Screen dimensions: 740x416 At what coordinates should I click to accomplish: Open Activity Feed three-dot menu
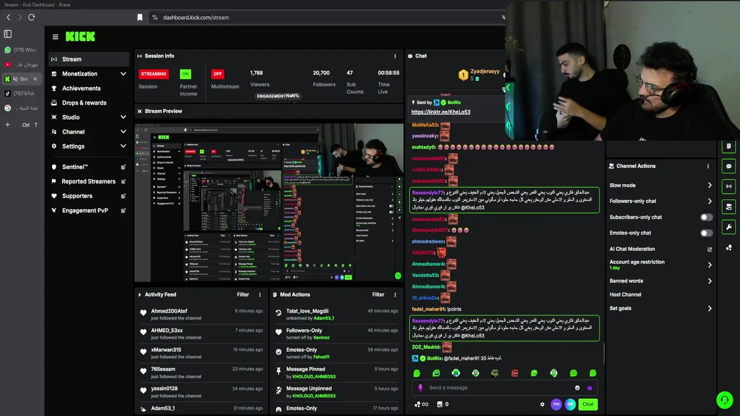(260, 295)
